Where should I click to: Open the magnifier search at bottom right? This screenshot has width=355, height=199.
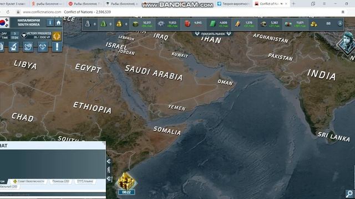[x=349, y=193]
